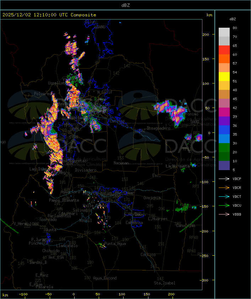
Task: Select the red 60–65 dBZ swatch
Action: (x=224, y=50)
